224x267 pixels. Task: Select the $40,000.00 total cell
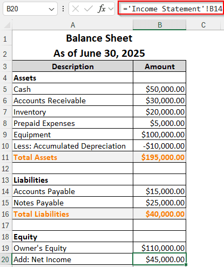point(160,214)
